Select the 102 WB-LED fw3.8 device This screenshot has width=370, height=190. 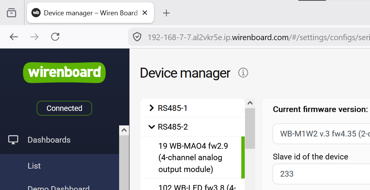(x=192, y=185)
